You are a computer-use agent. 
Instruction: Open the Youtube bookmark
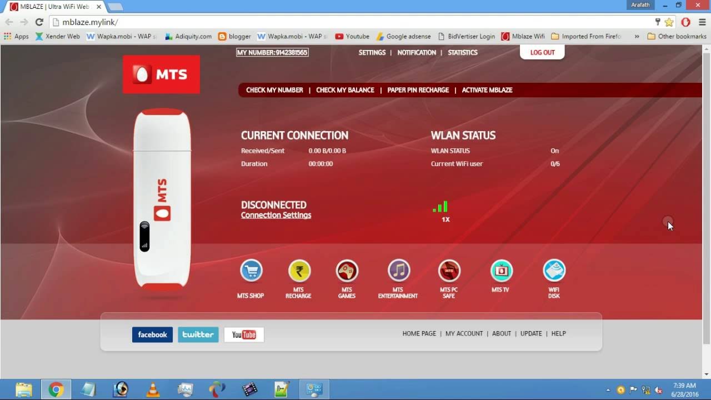tap(352, 36)
